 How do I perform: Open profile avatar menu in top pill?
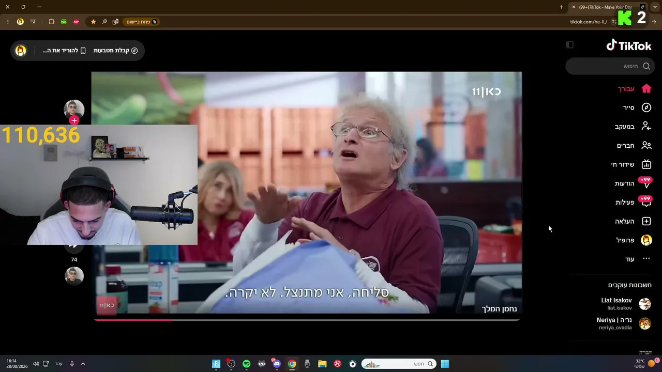tap(21, 51)
